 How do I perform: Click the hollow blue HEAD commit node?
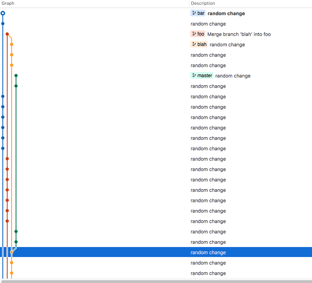(3, 13)
